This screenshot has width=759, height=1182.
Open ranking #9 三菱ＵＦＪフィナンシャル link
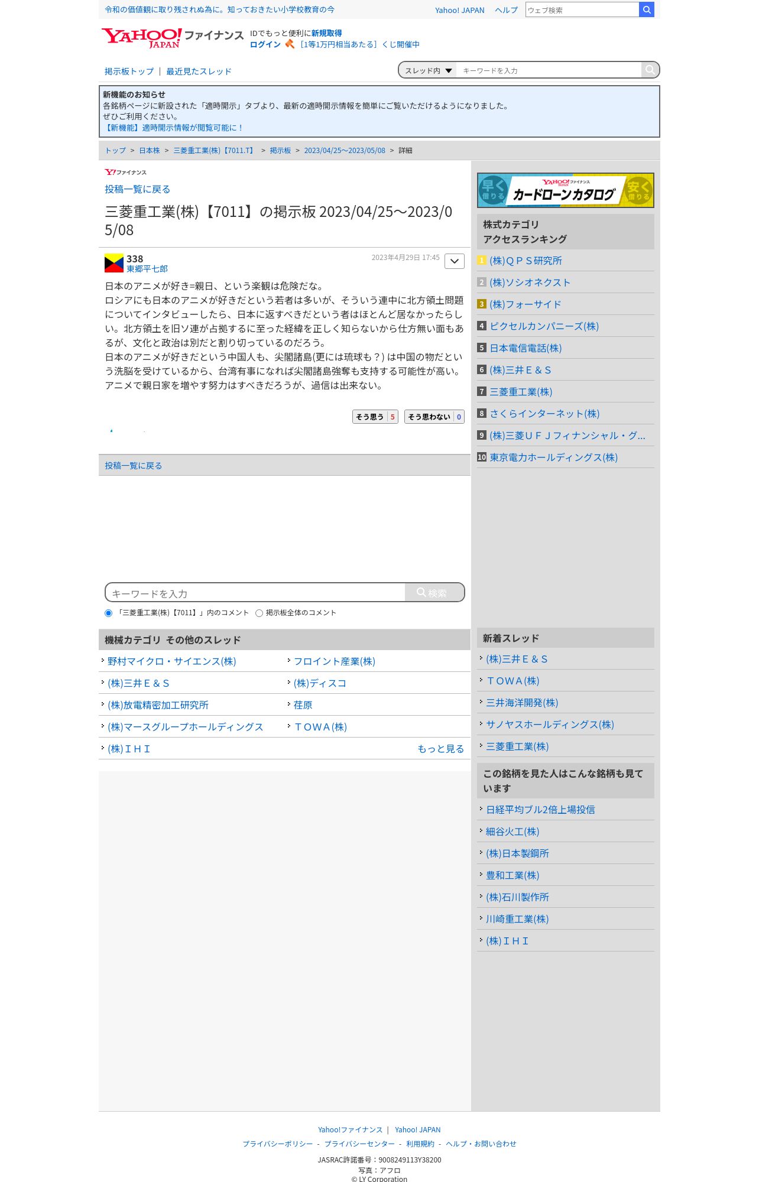point(567,436)
